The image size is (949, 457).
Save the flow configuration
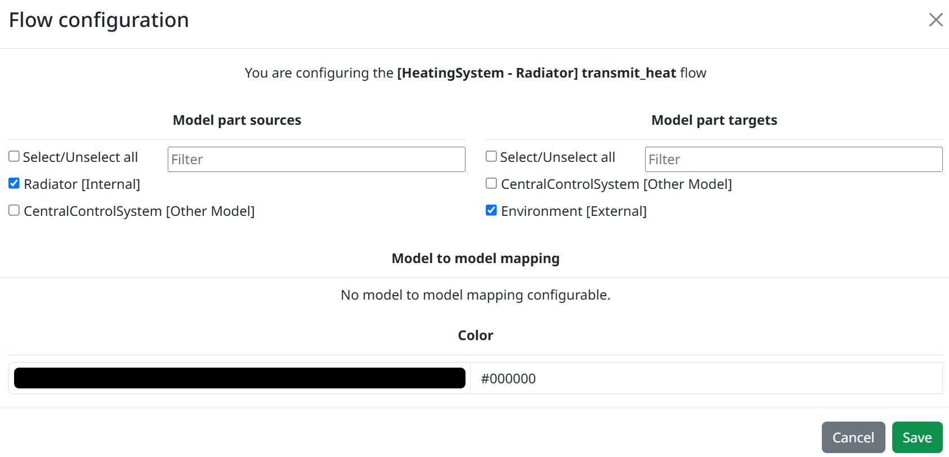[917, 437]
